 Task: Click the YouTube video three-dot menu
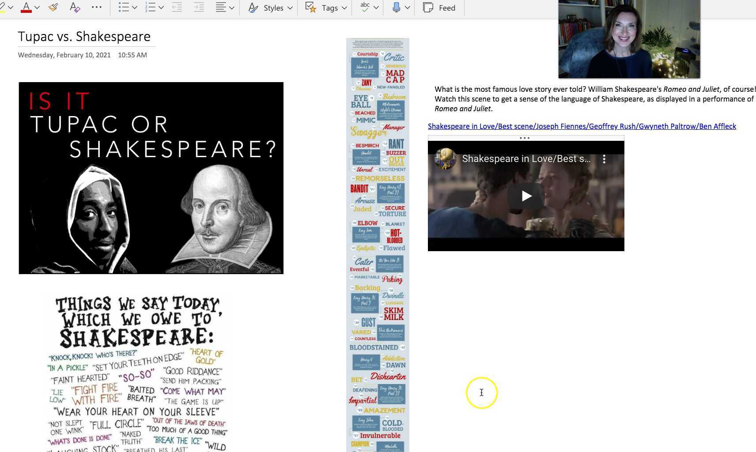click(604, 158)
